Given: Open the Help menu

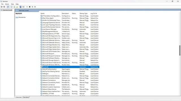Looking at the screenshot, I should (x=17, y=4).
